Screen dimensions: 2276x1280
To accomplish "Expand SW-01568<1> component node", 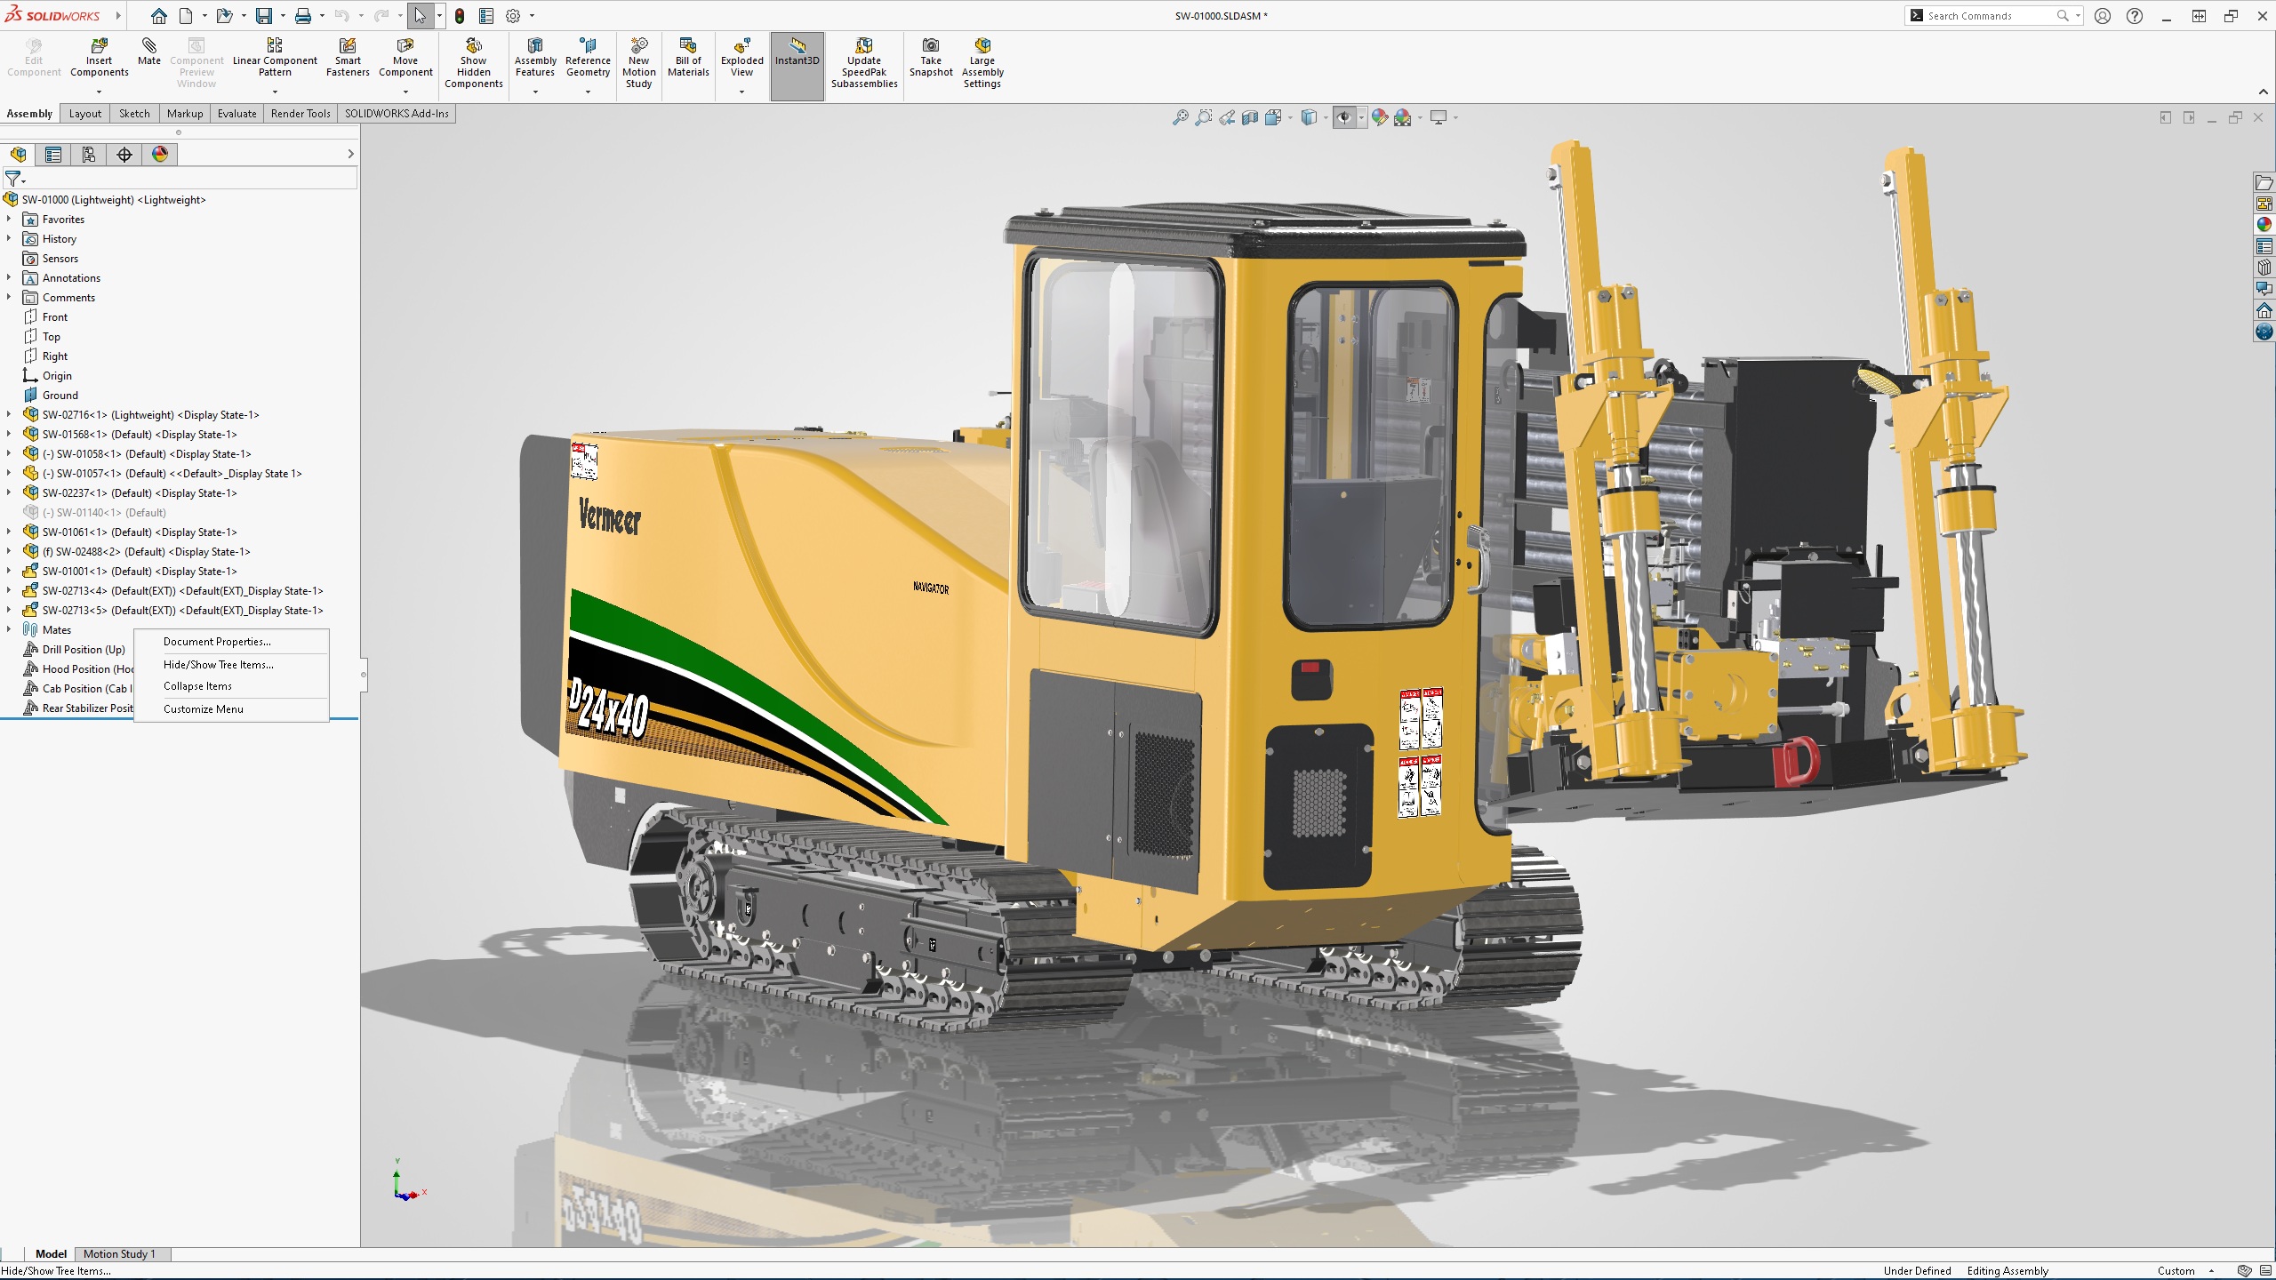I will (x=9, y=435).
